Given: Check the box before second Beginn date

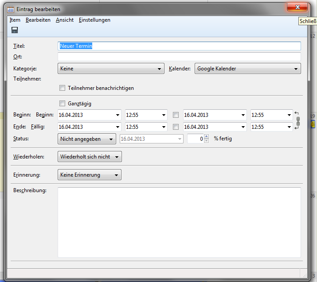Looking at the screenshot, I should tap(176, 115).
